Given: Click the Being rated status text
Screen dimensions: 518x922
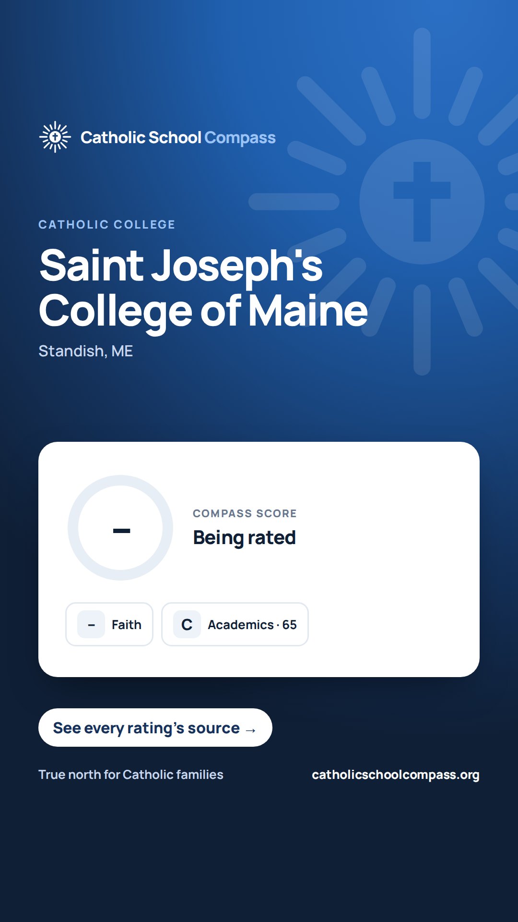Looking at the screenshot, I should click(x=245, y=538).
